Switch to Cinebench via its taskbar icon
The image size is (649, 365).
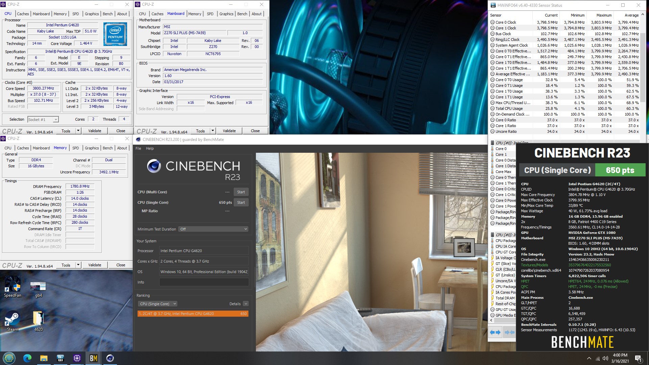110,358
